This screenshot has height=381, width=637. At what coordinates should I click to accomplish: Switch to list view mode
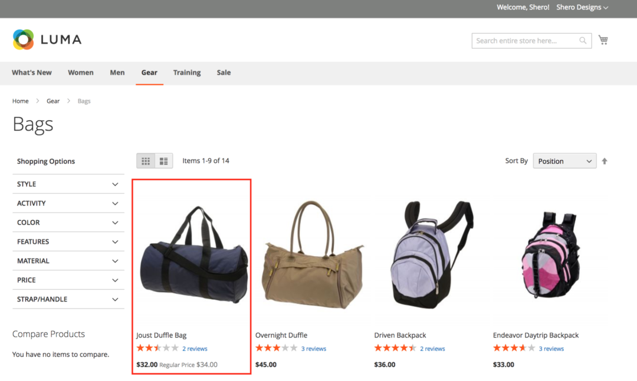163,160
